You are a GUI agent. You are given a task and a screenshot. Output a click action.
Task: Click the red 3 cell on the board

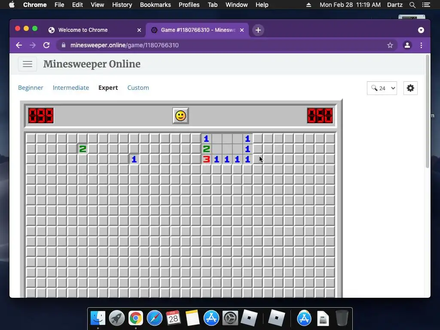click(x=206, y=159)
